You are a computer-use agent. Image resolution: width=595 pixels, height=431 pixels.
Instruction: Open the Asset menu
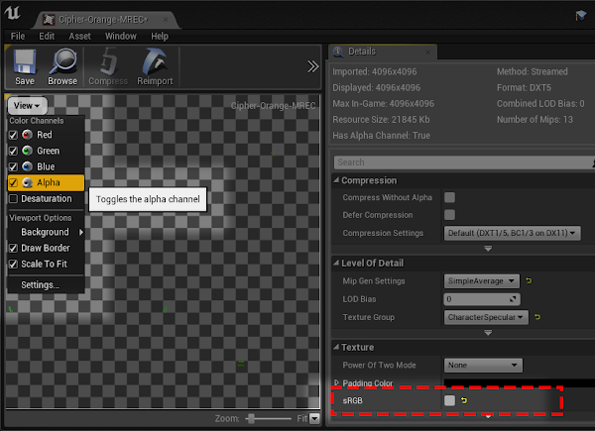point(79,36)
